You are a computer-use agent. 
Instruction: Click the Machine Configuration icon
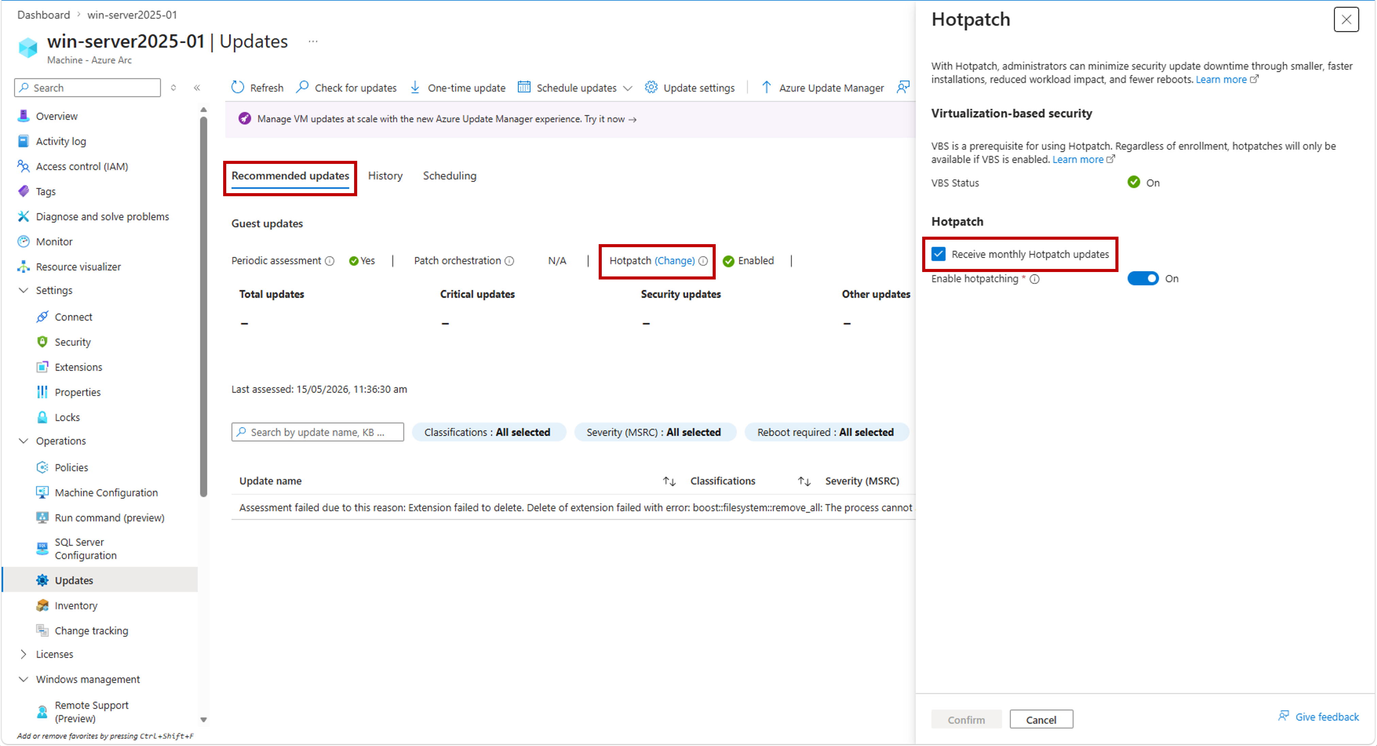pyautogui.click(x=42, y=493)
